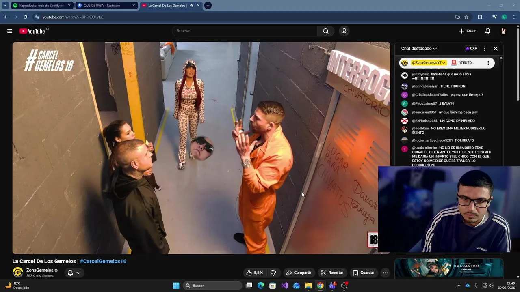Click the 0XP channel points badge
Screen dimensions: 520x292
pyautogui.click(x=471, y=49)
